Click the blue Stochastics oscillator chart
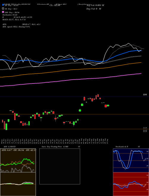The width and height of the screenshot is (149, 196). point(131,160)
